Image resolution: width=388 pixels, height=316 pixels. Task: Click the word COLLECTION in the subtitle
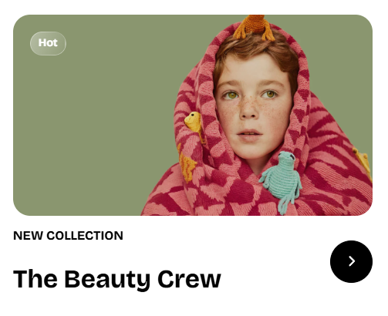[85, 236]
